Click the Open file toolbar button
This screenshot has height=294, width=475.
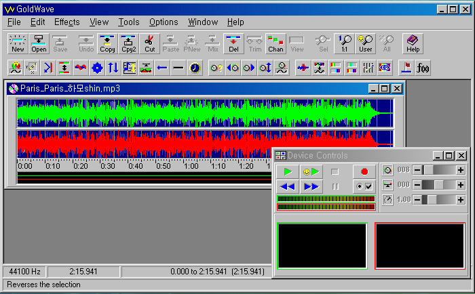[x=39, y=43]
